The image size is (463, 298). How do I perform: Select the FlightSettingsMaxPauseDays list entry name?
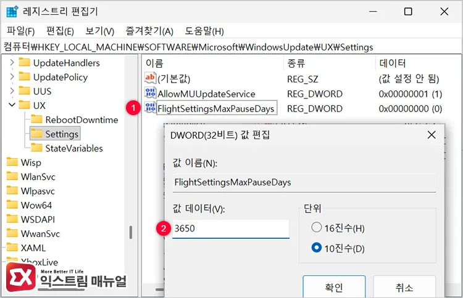point(216,108)
